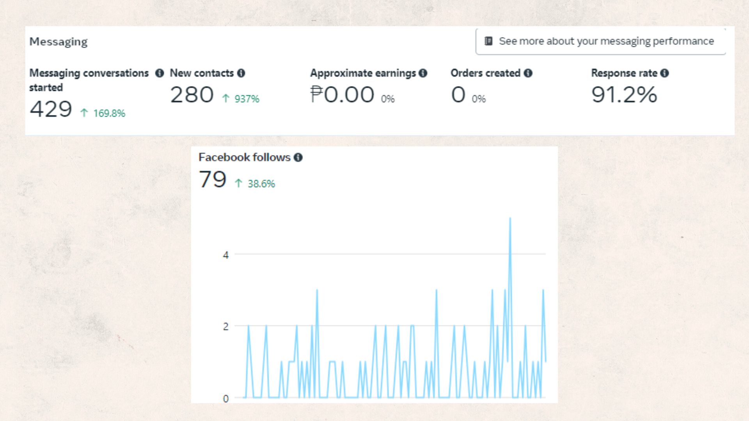The height and width of the screenshot is (421, 749).
Task: Click the 429 conversations started value
Action: pos(51,109)
